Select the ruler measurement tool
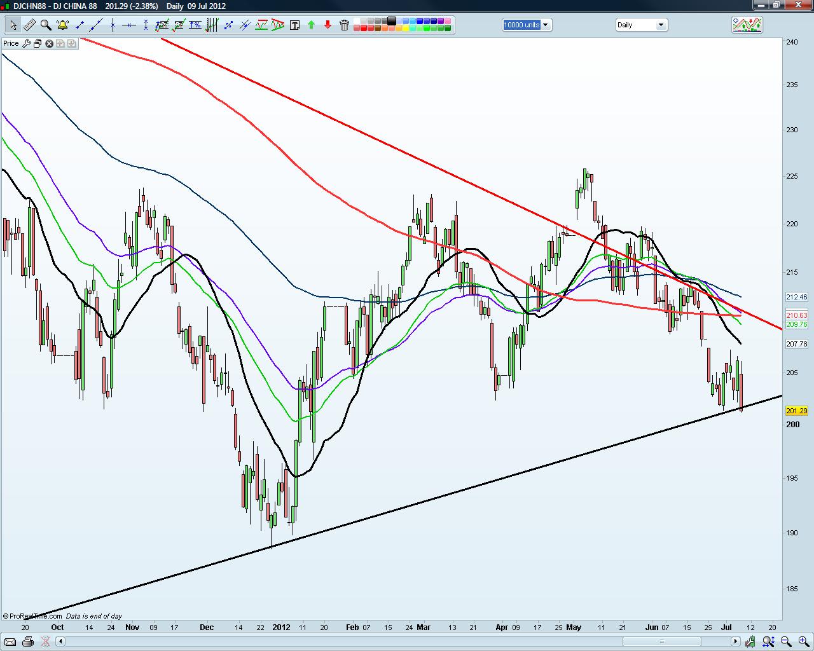The image size is (814, 651). [29, 25]
